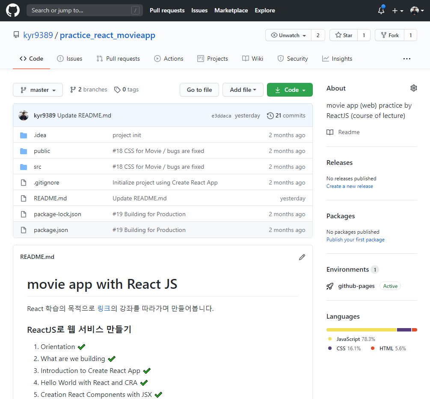Image resolution: width=430 pixels, height=399 pixels.
Task: Click the Readme book icon in About
Action: 330,132
